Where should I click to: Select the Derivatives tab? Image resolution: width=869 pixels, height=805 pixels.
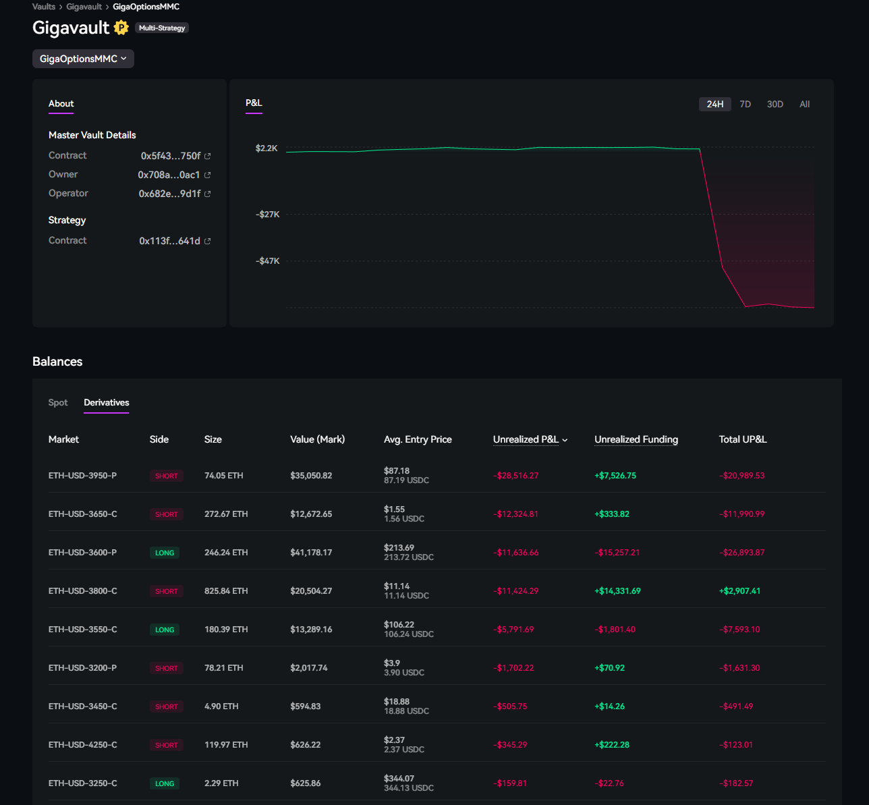point(106,402)
